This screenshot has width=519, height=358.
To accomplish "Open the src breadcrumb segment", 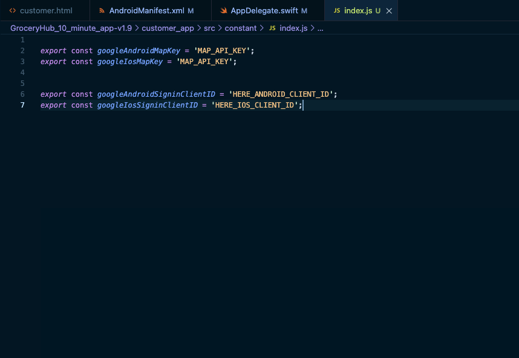I will 209,28.
